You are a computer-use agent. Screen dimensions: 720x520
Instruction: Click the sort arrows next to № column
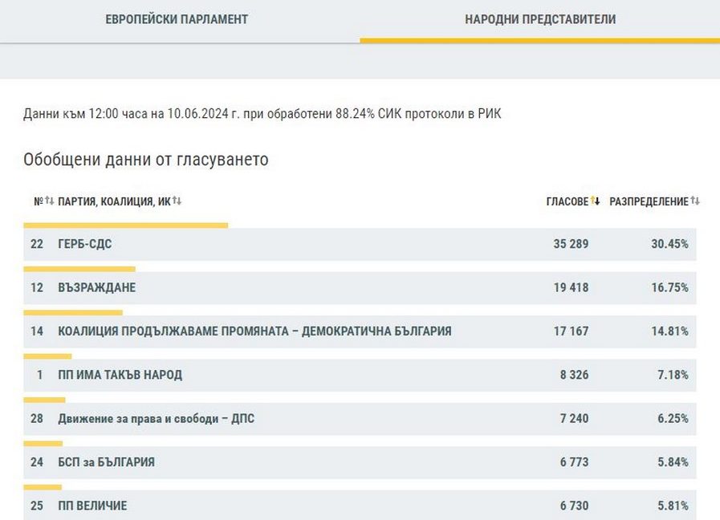point(50,201)
